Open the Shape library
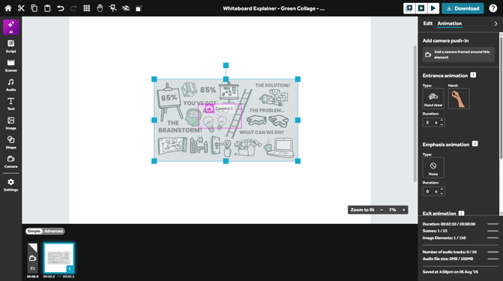 pyautogui.click(x=11, y=142)
